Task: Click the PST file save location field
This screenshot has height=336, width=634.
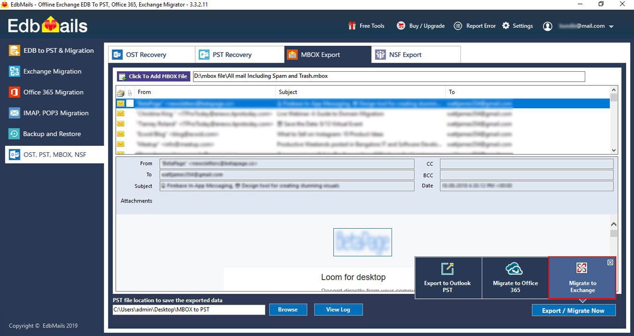Action: (189, 310)
